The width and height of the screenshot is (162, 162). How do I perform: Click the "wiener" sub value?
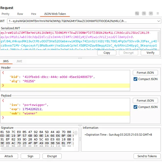pyautogui.click(x=30, y=113)
